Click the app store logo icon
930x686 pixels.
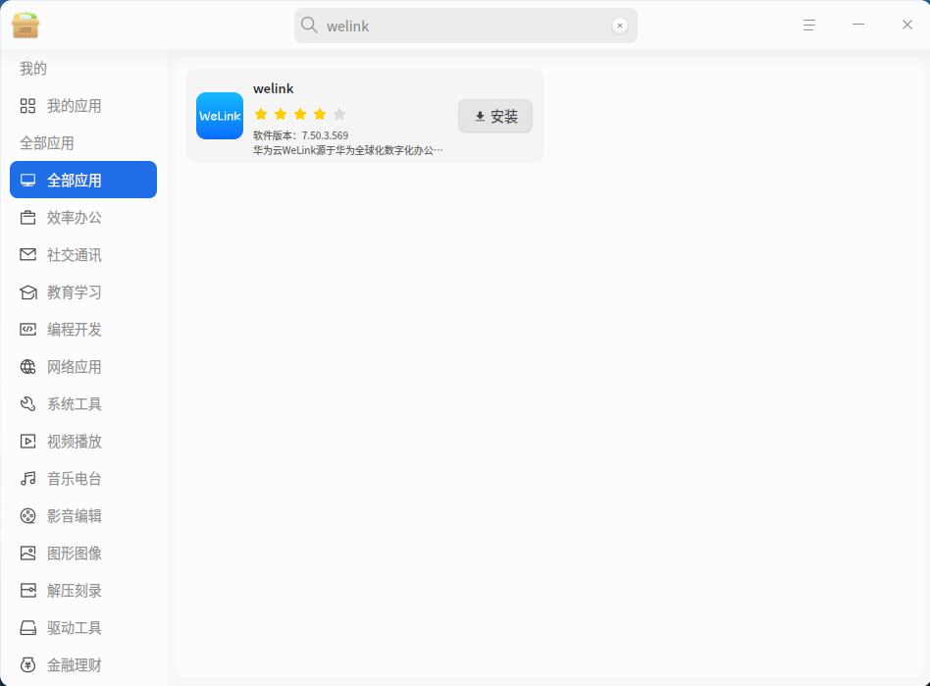point(25,25)
